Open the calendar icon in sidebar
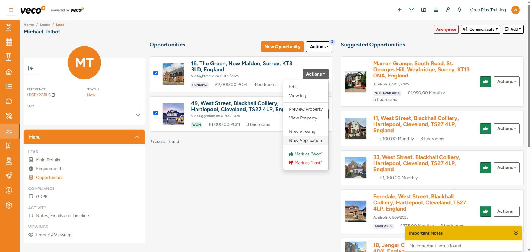 pyautogui.click(x=9, y=42)
